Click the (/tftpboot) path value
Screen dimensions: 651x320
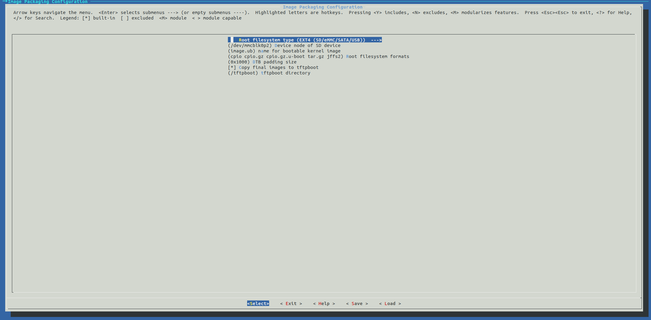click(243, 73)
